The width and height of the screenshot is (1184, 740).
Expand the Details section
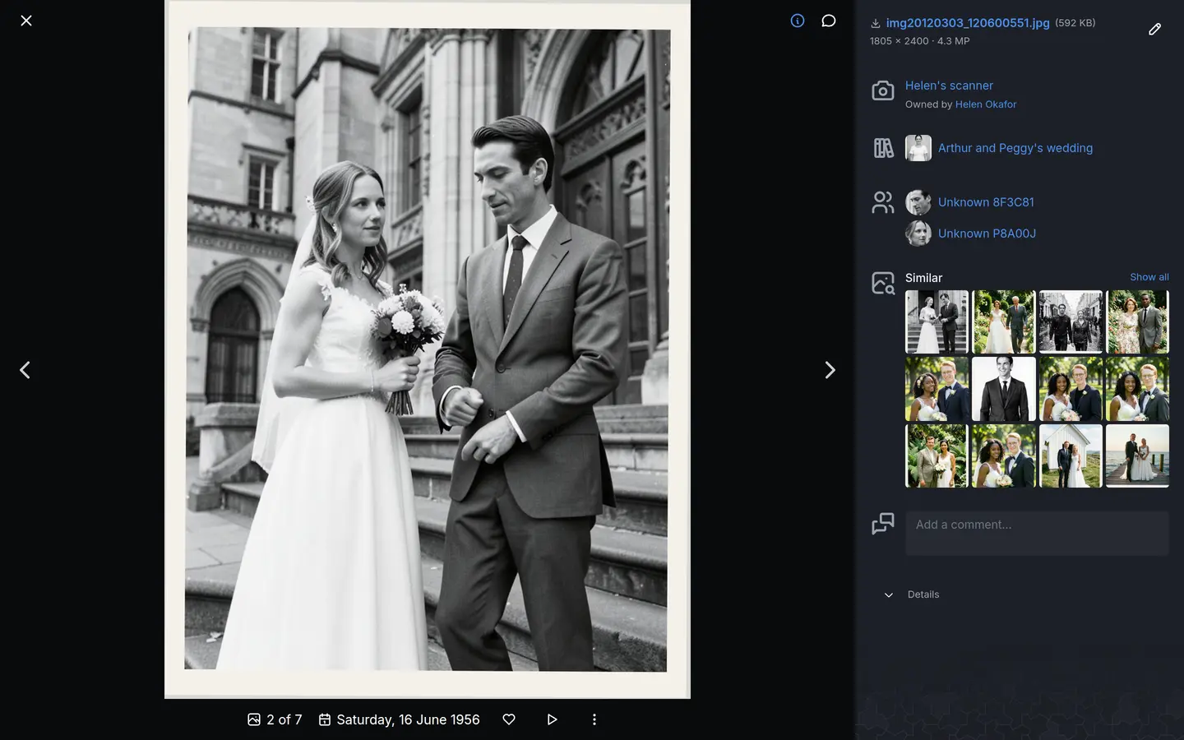913,594
